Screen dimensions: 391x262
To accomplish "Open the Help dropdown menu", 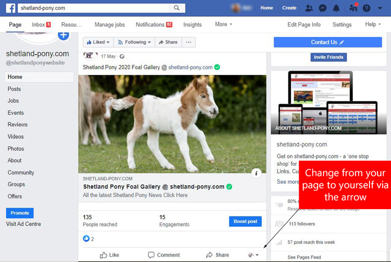I will point(373,24).
